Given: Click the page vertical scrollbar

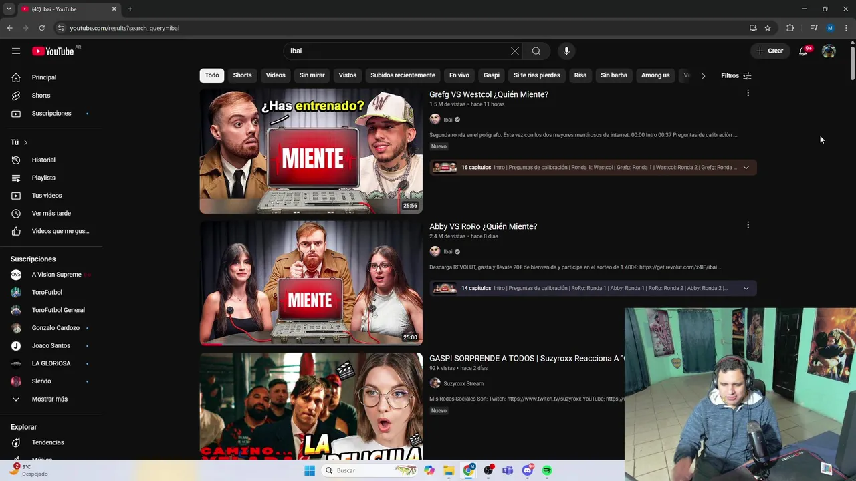Looking at the screenshot, I should [x=852, y=62].
